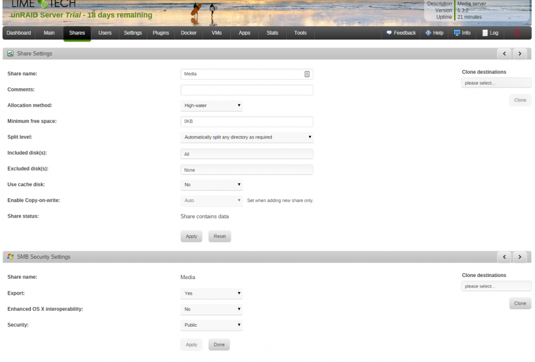This screenshot has width=535, height=362.
Task: Open Share Settings Clone destinations selector
Action: (x=496, y=83)
